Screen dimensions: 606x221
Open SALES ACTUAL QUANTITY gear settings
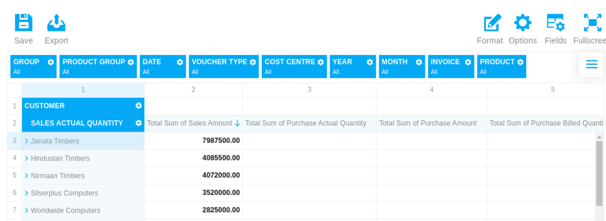point(138,123)
